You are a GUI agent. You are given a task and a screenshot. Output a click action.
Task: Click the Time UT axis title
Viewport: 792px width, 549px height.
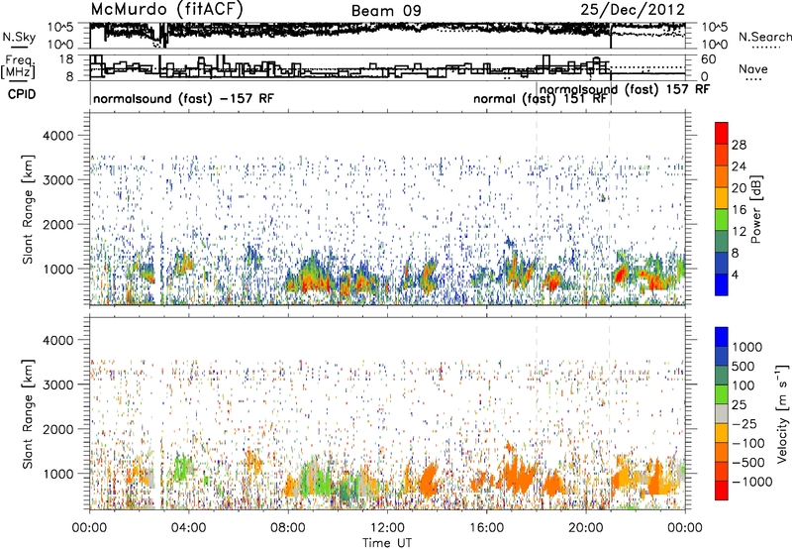pos(387,543)
